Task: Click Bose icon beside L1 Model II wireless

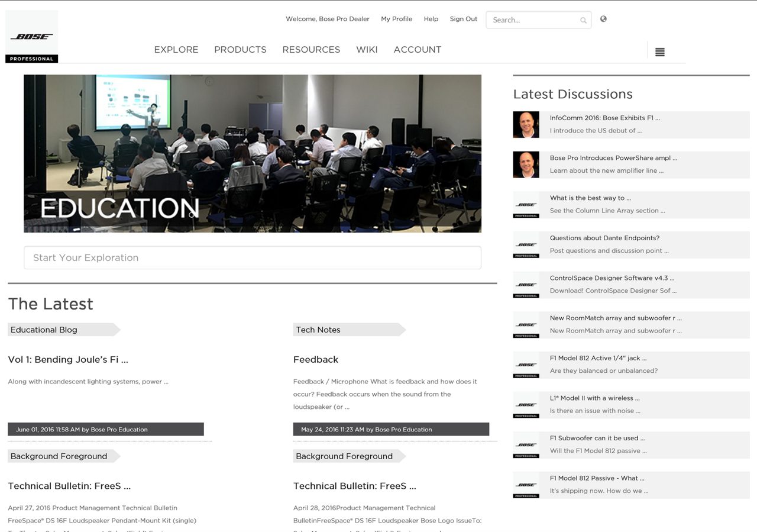Action: point(526,405)
